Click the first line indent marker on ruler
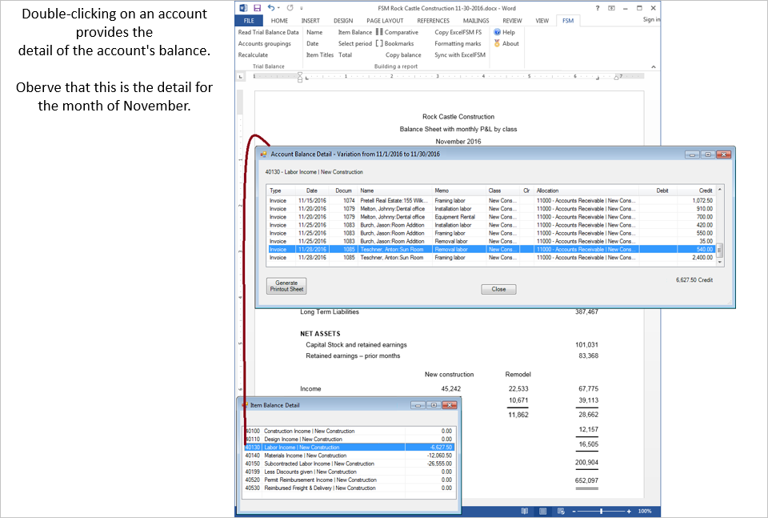768x518 pixels. click(x=300, y=74)
